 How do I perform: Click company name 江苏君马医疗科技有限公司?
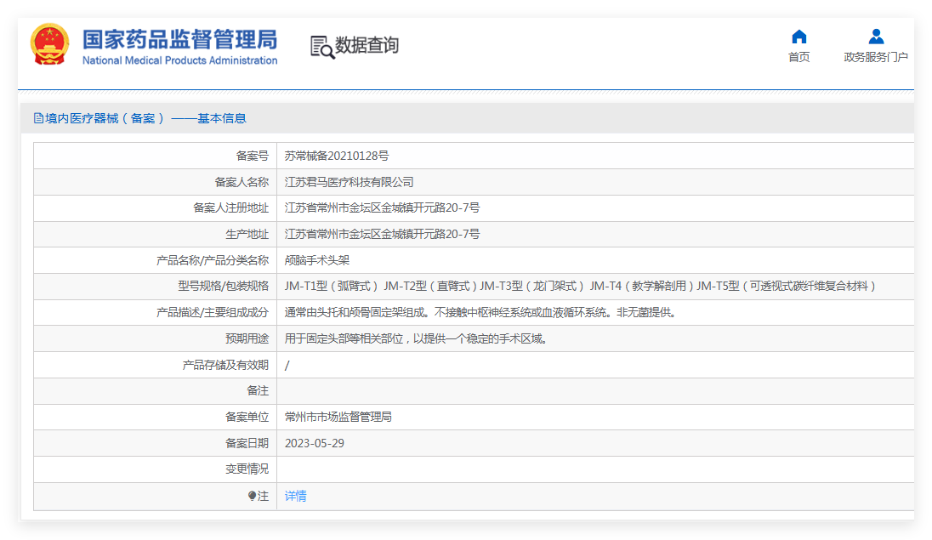(x=349, y=182)
